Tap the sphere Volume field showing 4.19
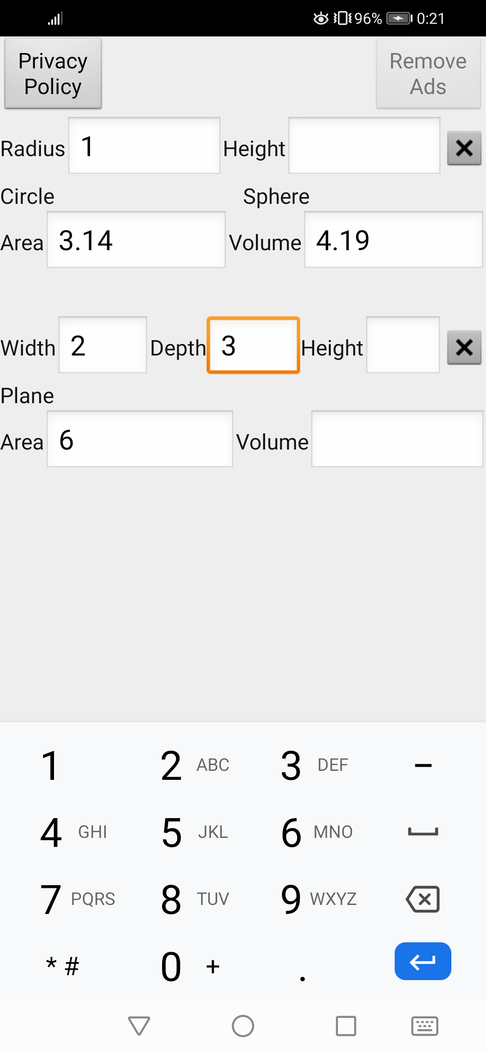Image resolution: width=486 pixels, height=1053 pixels. [393, 240]
